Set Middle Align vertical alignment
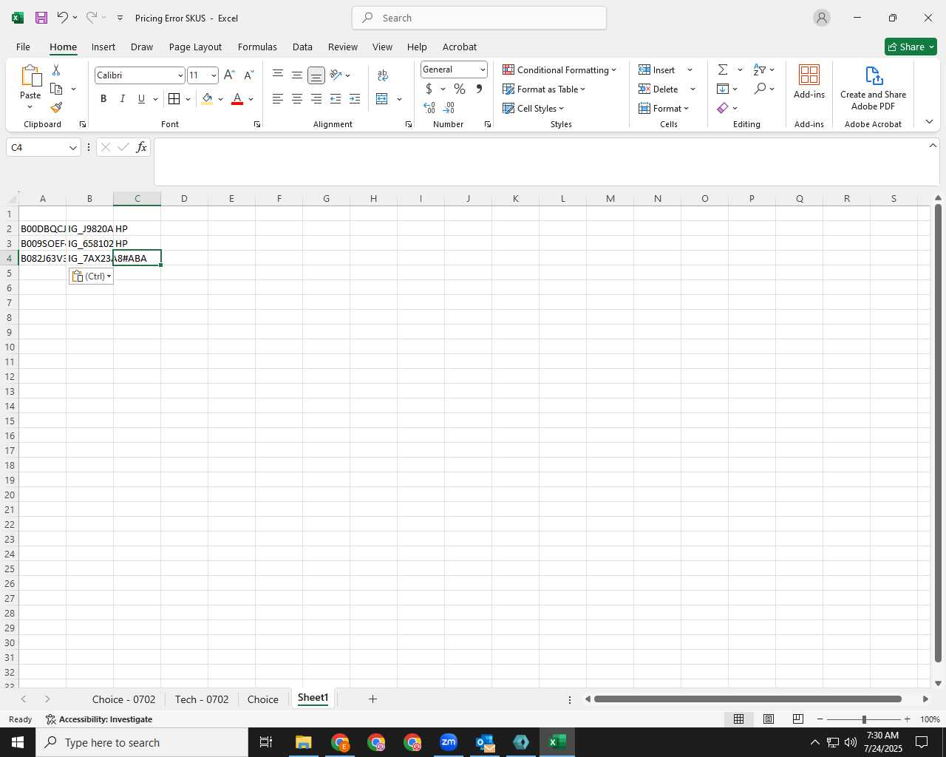The image size is (946, 757). 297,75
